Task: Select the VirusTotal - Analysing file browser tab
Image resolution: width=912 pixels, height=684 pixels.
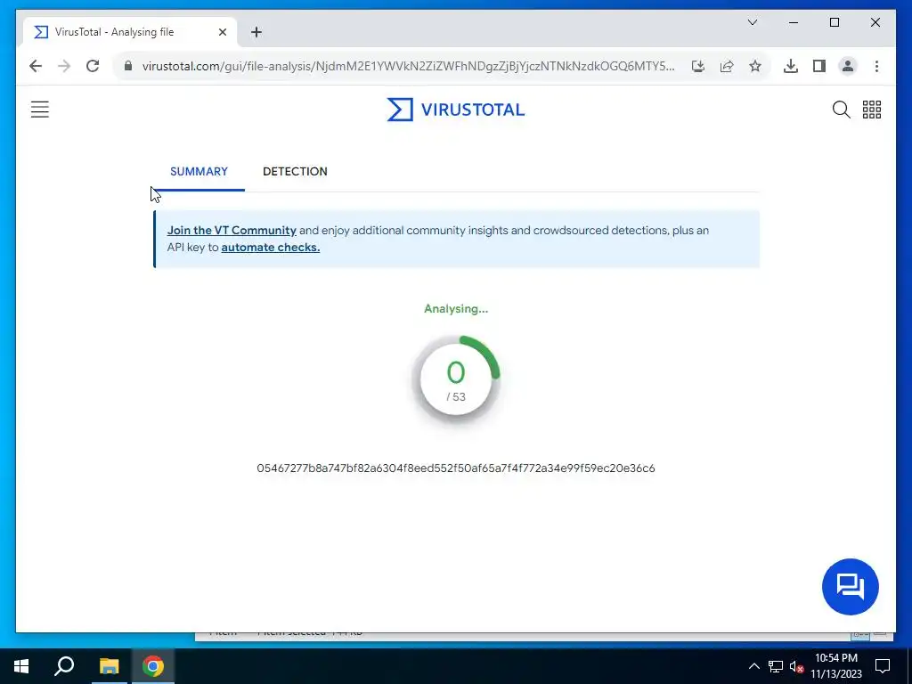Action: coord(130,32)
